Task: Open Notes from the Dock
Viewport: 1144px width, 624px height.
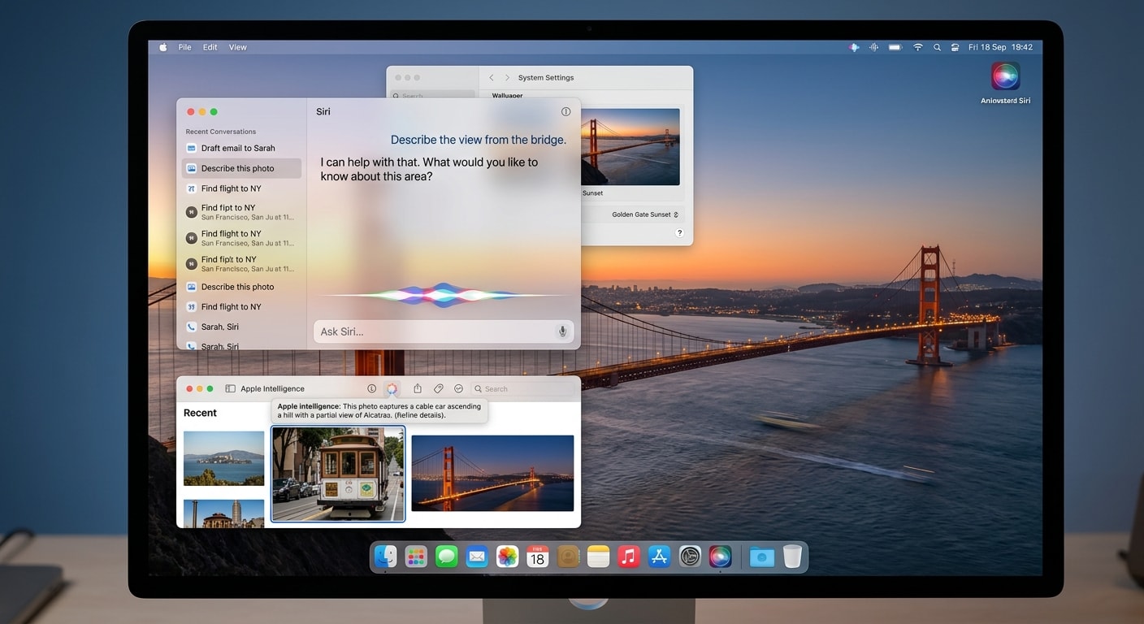Action: 598,557
